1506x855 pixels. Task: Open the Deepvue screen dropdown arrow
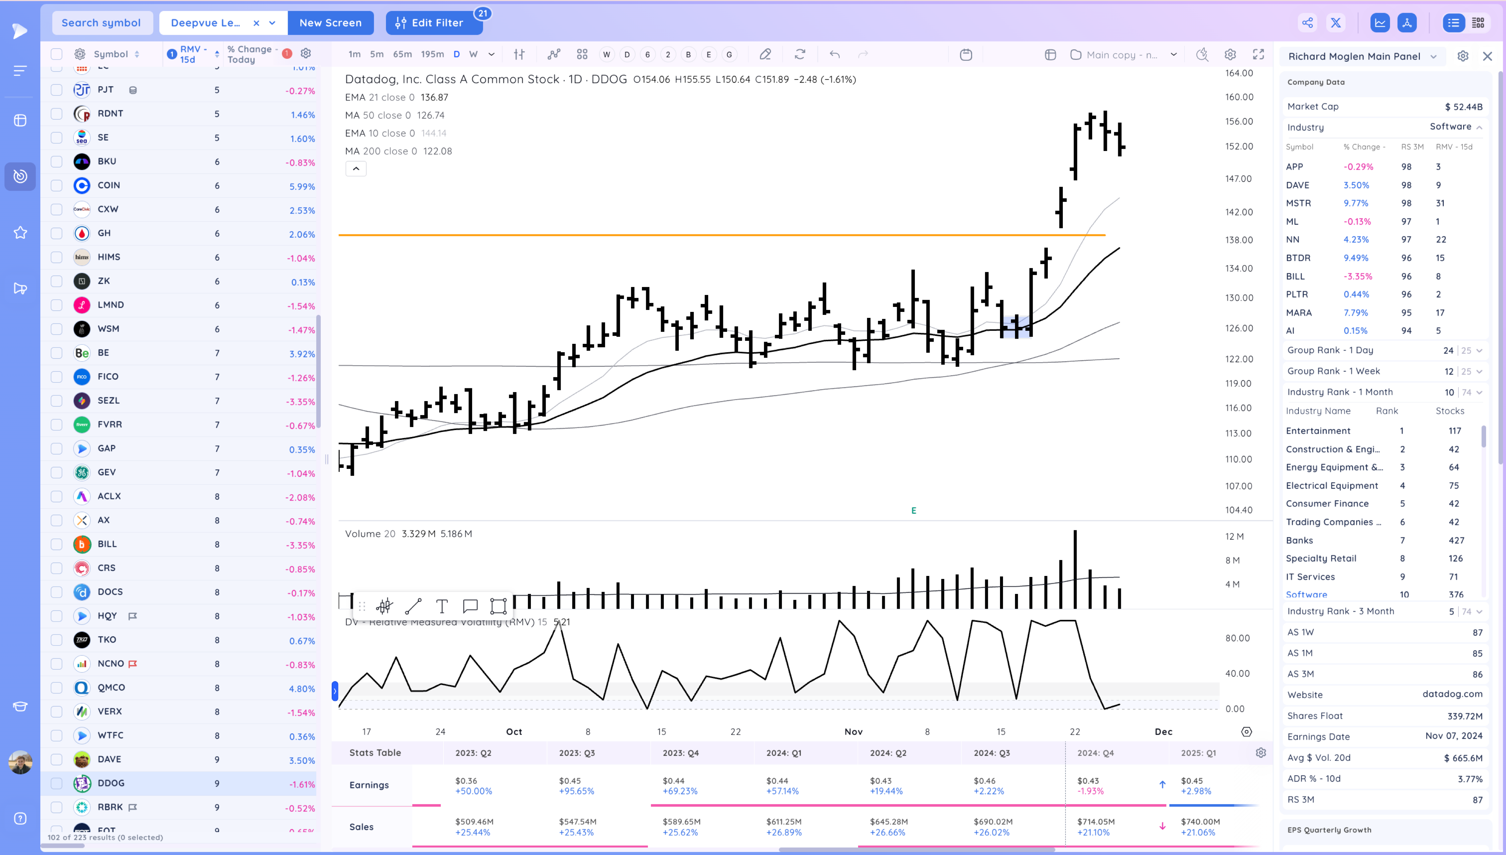[x=272, y=23]
